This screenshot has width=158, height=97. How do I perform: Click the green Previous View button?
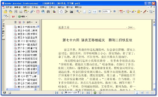click(x=95, y=93)
